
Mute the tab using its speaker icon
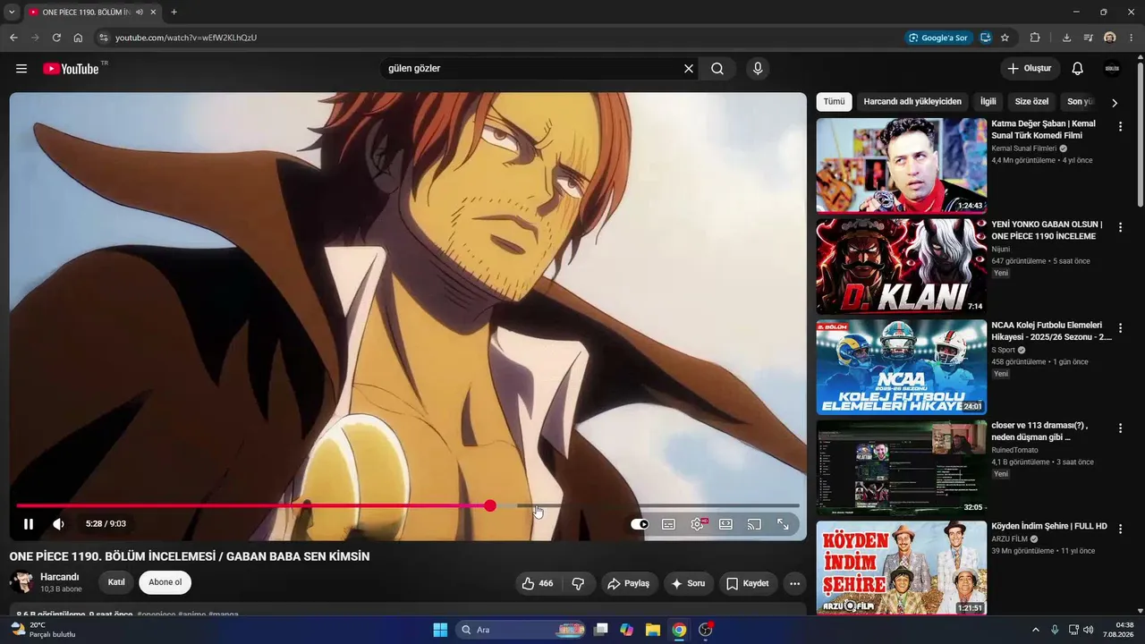pyautogui.click(x=140, y=13)
